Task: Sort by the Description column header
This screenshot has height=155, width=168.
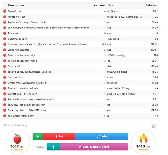Action: pyautogui.click(x=16, y=5)
